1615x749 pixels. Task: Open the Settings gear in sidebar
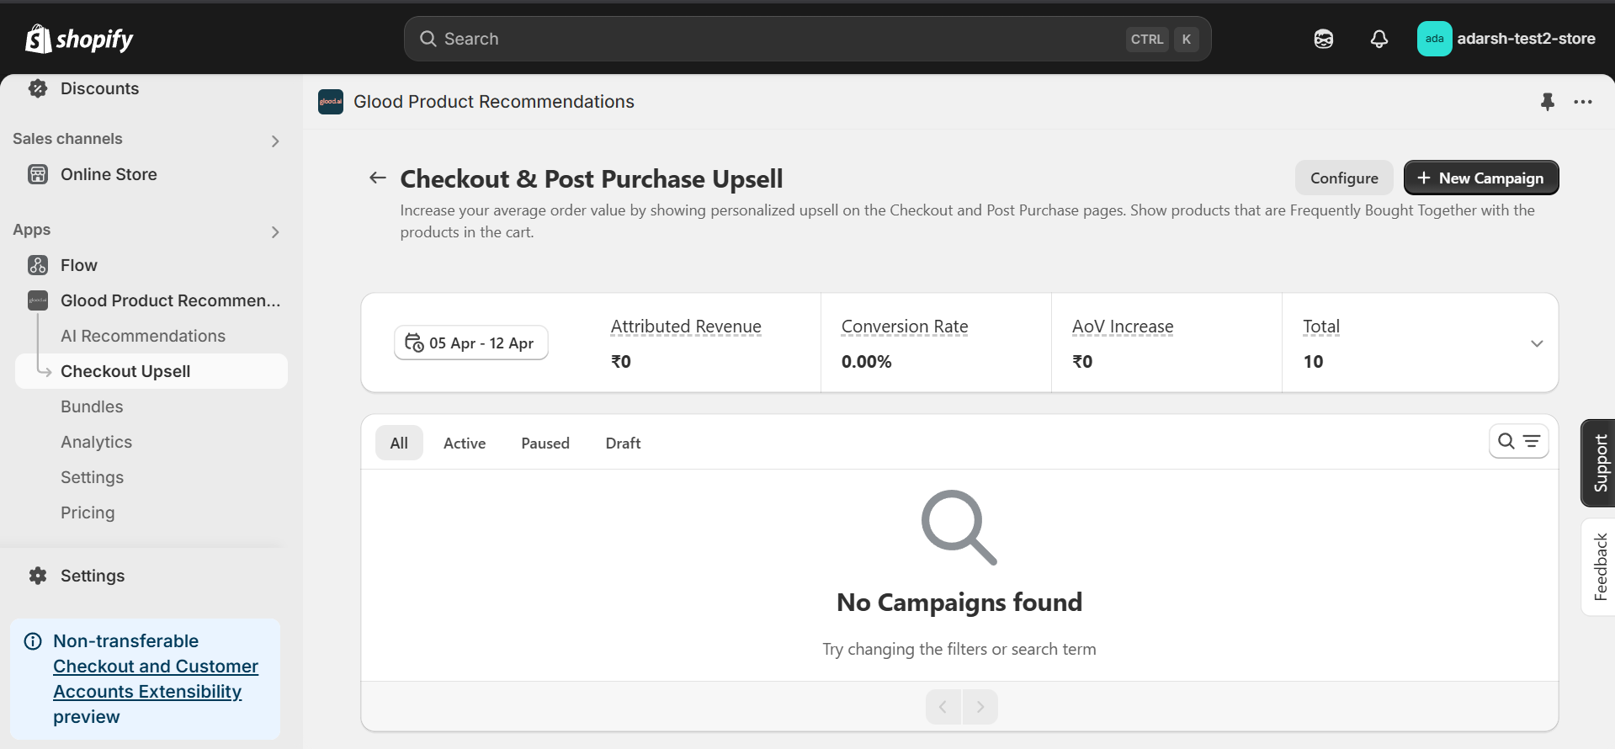coord(39,576)
